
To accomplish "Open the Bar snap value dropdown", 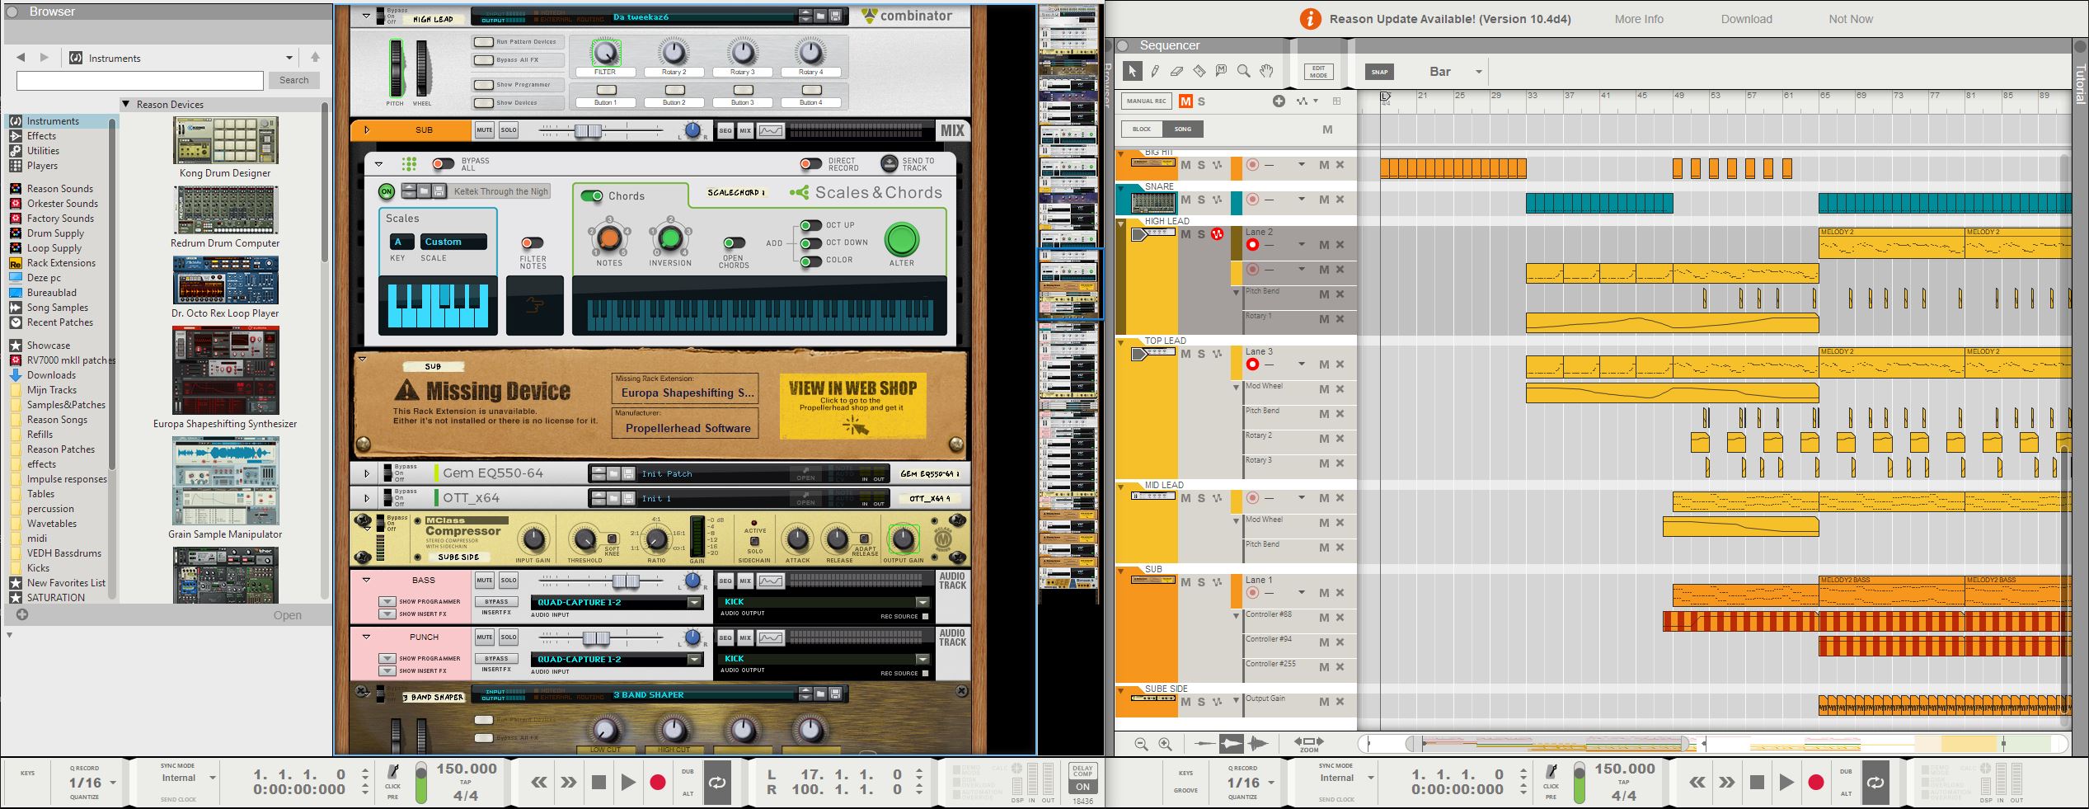I will pyautogui.click(x=1479, y=72).
